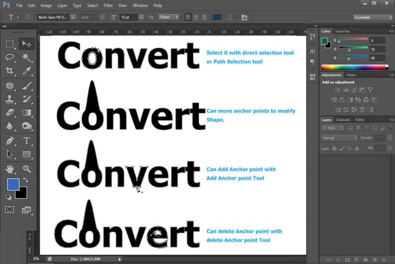The width and height of the screenshot is (395, 264).
Task: Toggle the character and paragraph panels
Action: point(244,17)
